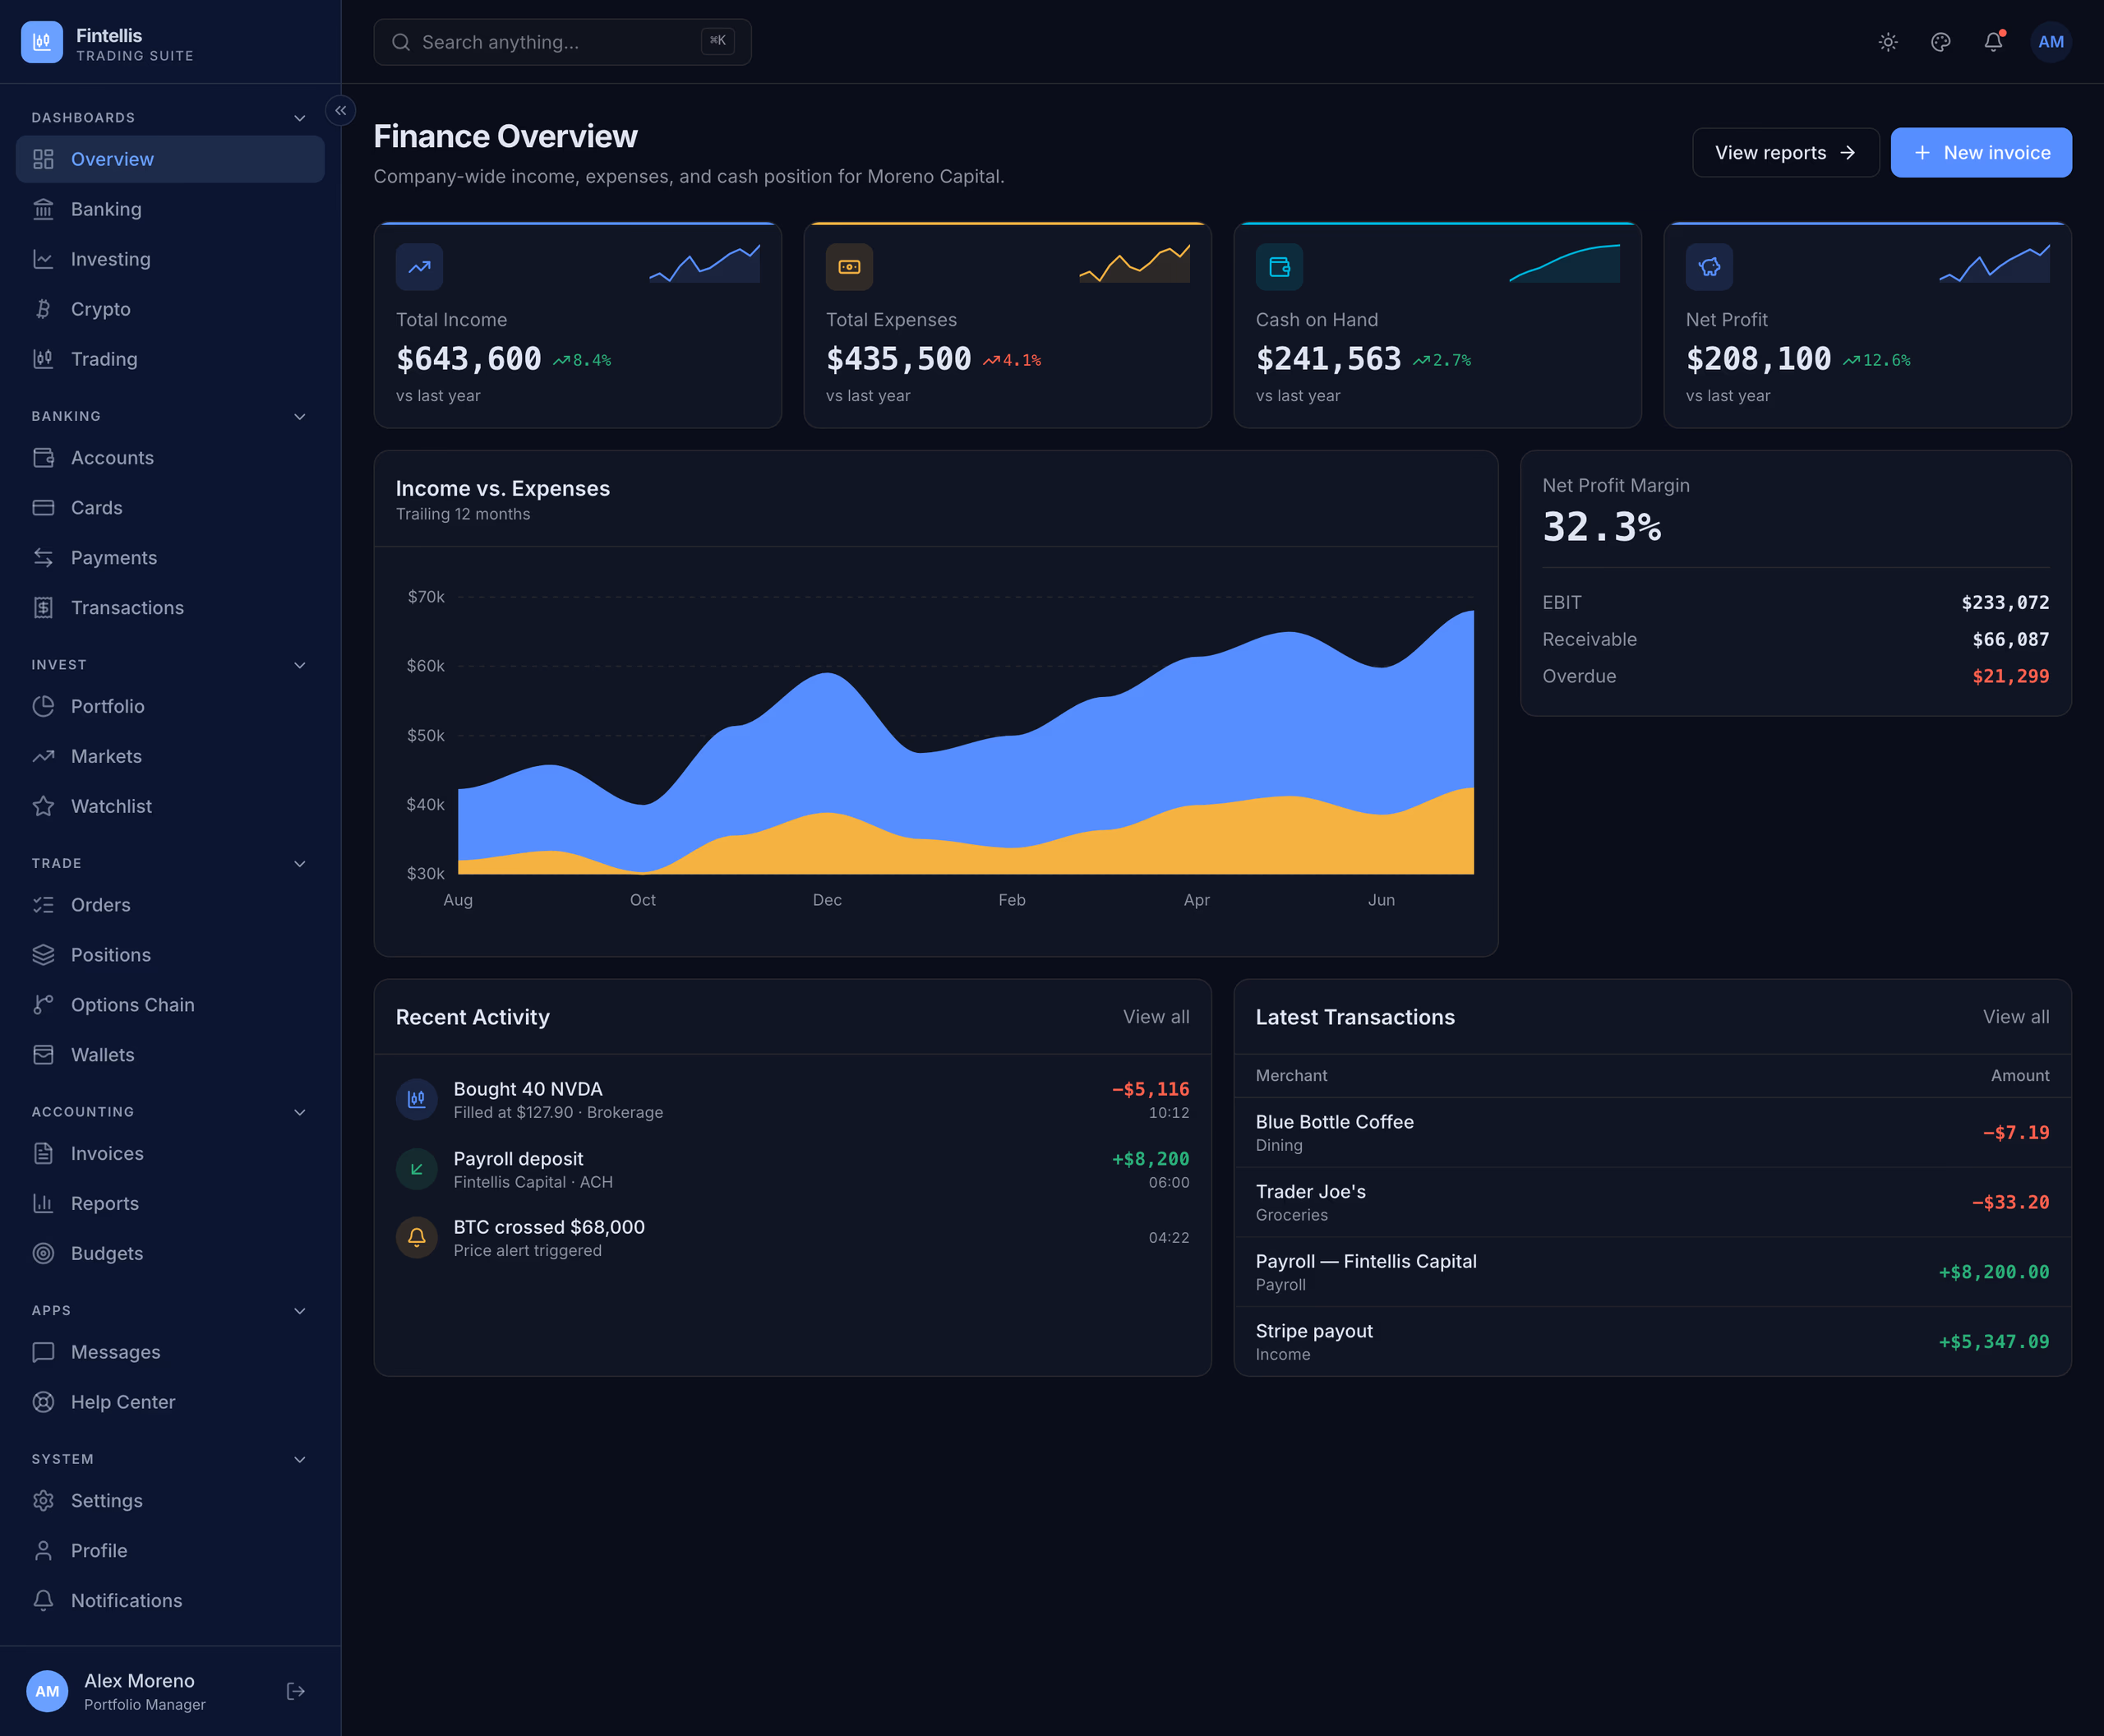Click the Watchlist star icon
Screen dimensions: 2104x1736
(x=43, y=806)
